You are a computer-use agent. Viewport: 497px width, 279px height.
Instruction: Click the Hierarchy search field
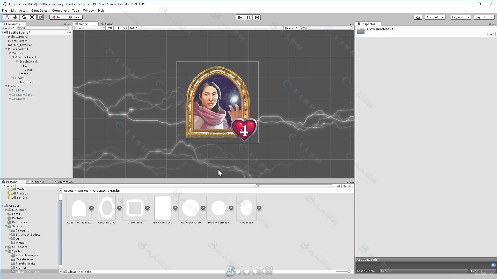pyautogui.click(x=43, y=28)
